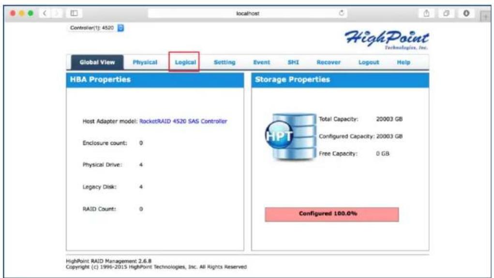Log out via the Logout tab
Viewport: 494px width, 278px height.
(369, 62)
